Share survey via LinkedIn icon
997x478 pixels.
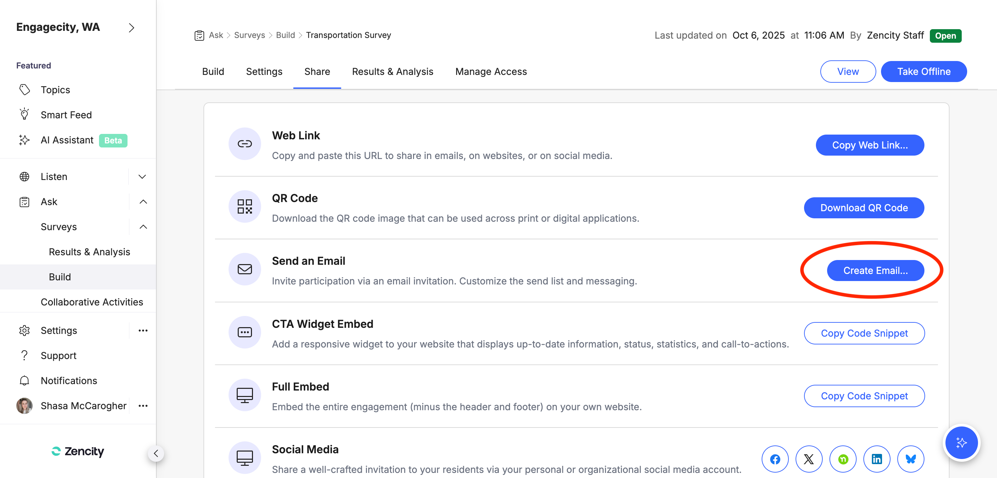coord(877,459)
